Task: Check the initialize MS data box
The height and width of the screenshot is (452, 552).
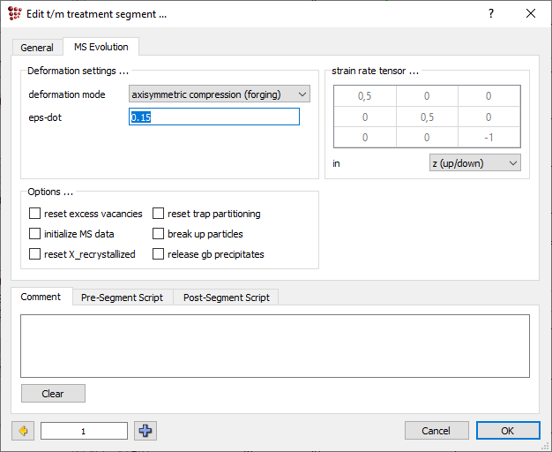Action: click(35, 234)
